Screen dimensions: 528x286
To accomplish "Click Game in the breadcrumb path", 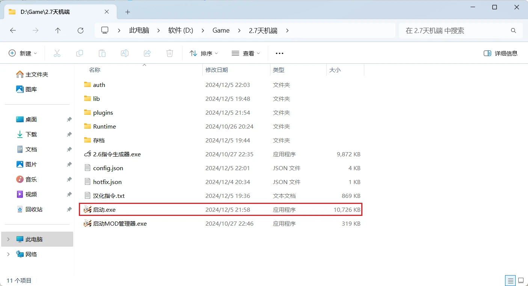I will (x=221, y=30).
